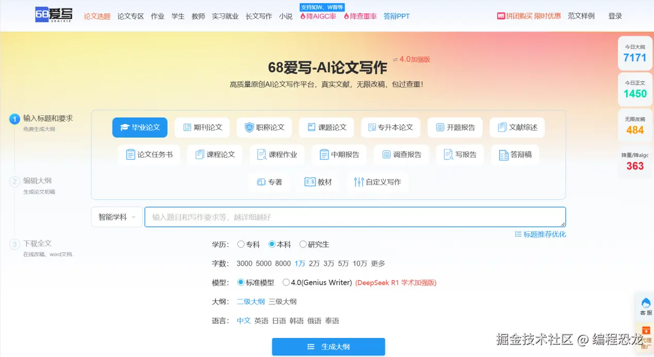654x357 pixels.
Task: Open 范文样例 sample papers
Action: [x=581, y=16]
